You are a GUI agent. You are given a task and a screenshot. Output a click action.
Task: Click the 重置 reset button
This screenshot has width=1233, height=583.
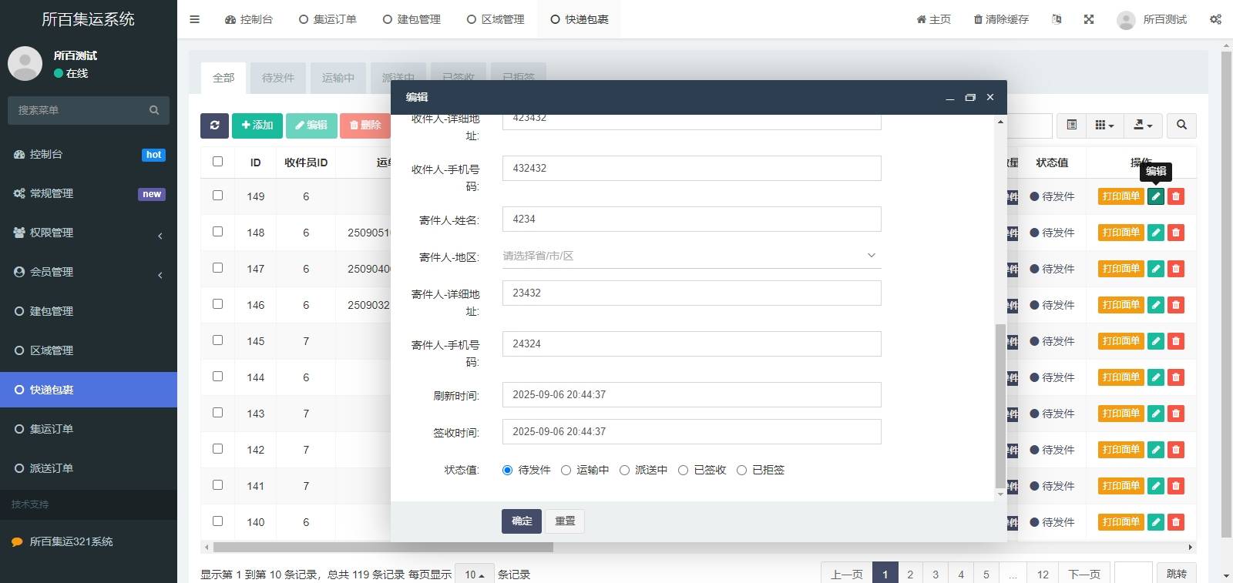565,521
